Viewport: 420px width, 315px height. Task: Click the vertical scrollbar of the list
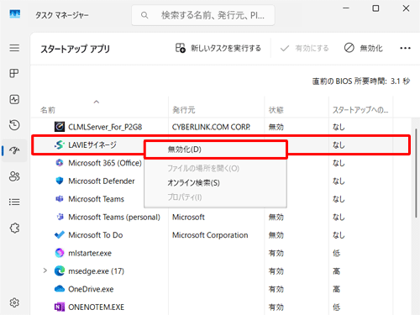point(416,173)
